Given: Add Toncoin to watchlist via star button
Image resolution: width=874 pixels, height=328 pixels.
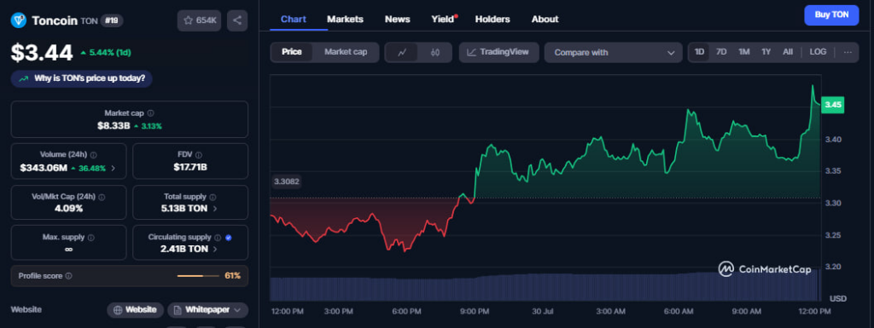Looking at the screenshot, I should [200, 20].
